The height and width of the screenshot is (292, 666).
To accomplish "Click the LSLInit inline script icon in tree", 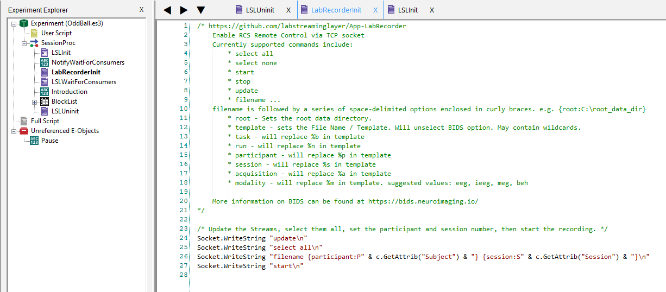I will coord(45,53).
